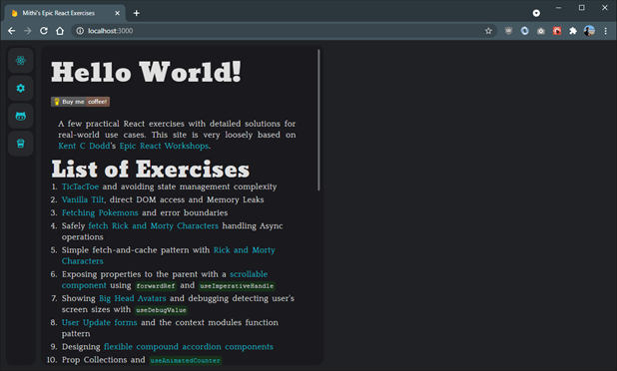The width and height of the screenshot is (617, 371).
Task: Open fetch Rick and Morty Characters link
Action: coord(154,226)
